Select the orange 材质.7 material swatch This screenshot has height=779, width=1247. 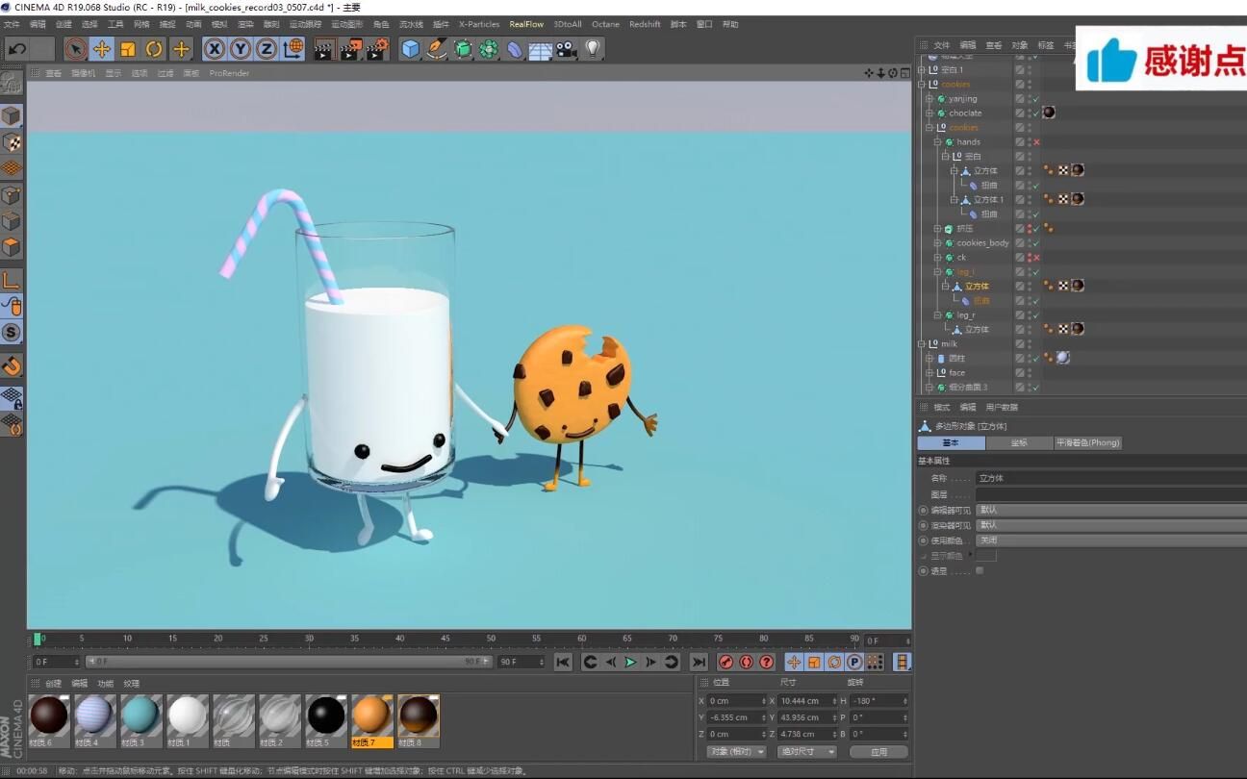[x=371, y=717]
